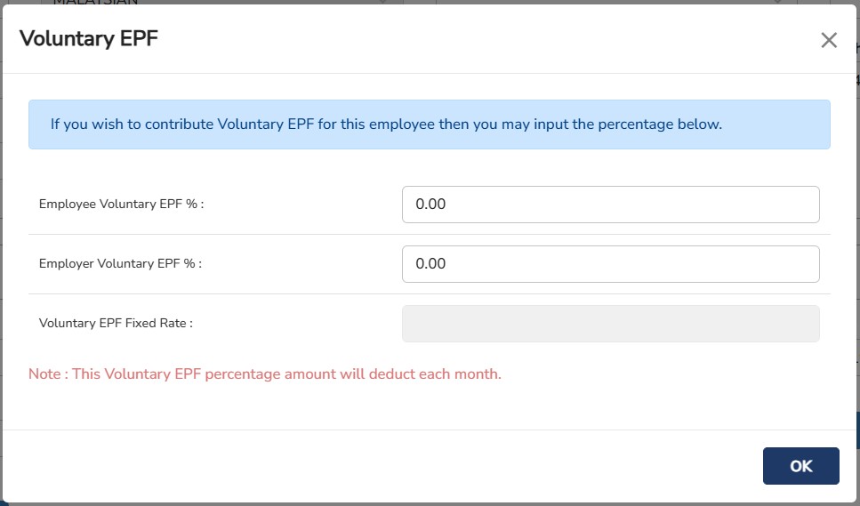
Task: Focus the Employer Voluntary EPF % field
Action: tap(610, 264)
